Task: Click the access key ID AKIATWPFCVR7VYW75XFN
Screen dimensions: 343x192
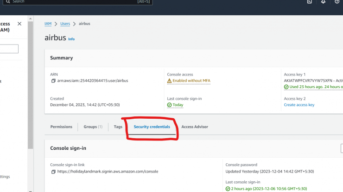Action: click(308, 81)
